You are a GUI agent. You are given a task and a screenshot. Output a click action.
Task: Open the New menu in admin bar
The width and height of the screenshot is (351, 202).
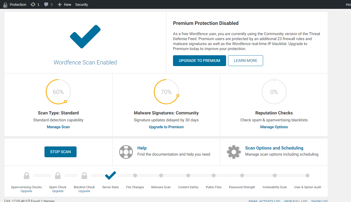point(64,4)
